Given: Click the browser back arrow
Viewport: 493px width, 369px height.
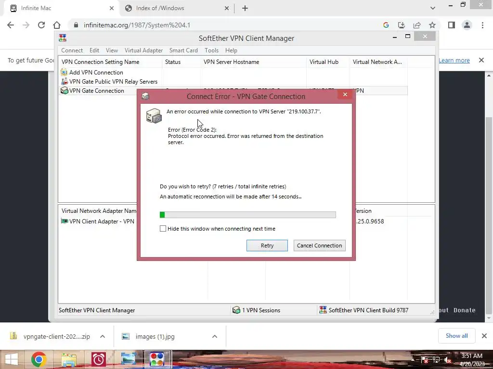Looking at the screenshot, I should point(11,25).
